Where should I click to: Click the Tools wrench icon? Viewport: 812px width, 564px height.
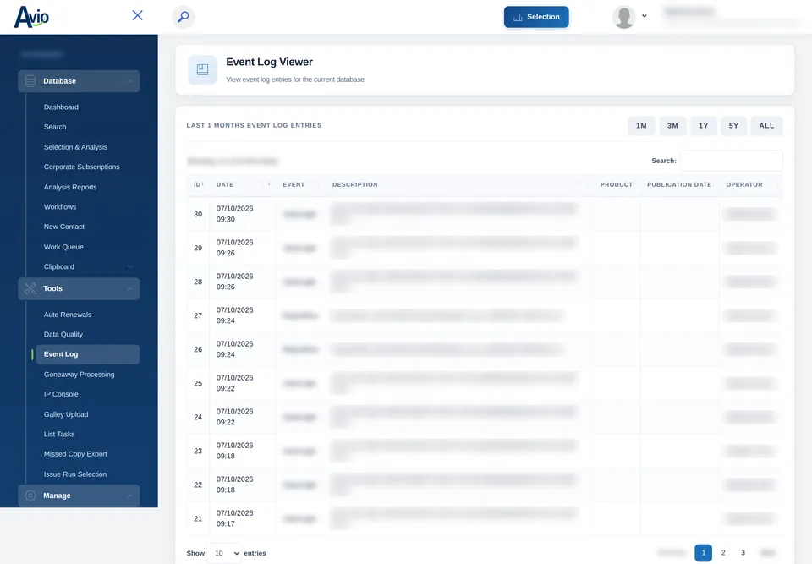coord(30,288)
